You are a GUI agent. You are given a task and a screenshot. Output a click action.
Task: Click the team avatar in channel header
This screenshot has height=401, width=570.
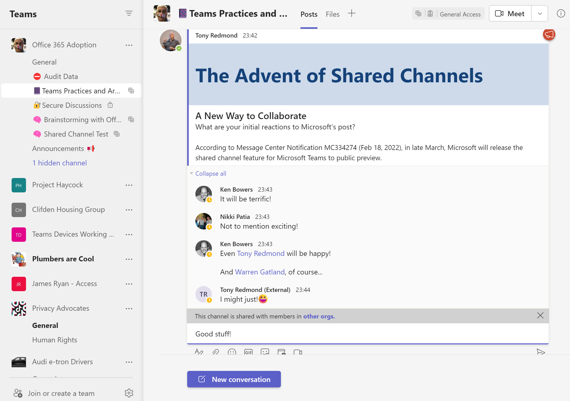(162, 13)
